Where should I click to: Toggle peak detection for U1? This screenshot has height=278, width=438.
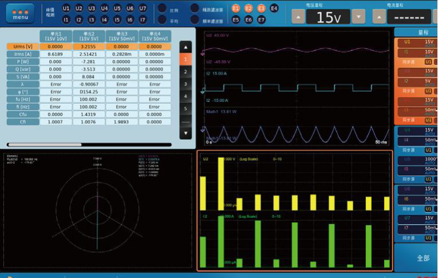tap(66, 9)
